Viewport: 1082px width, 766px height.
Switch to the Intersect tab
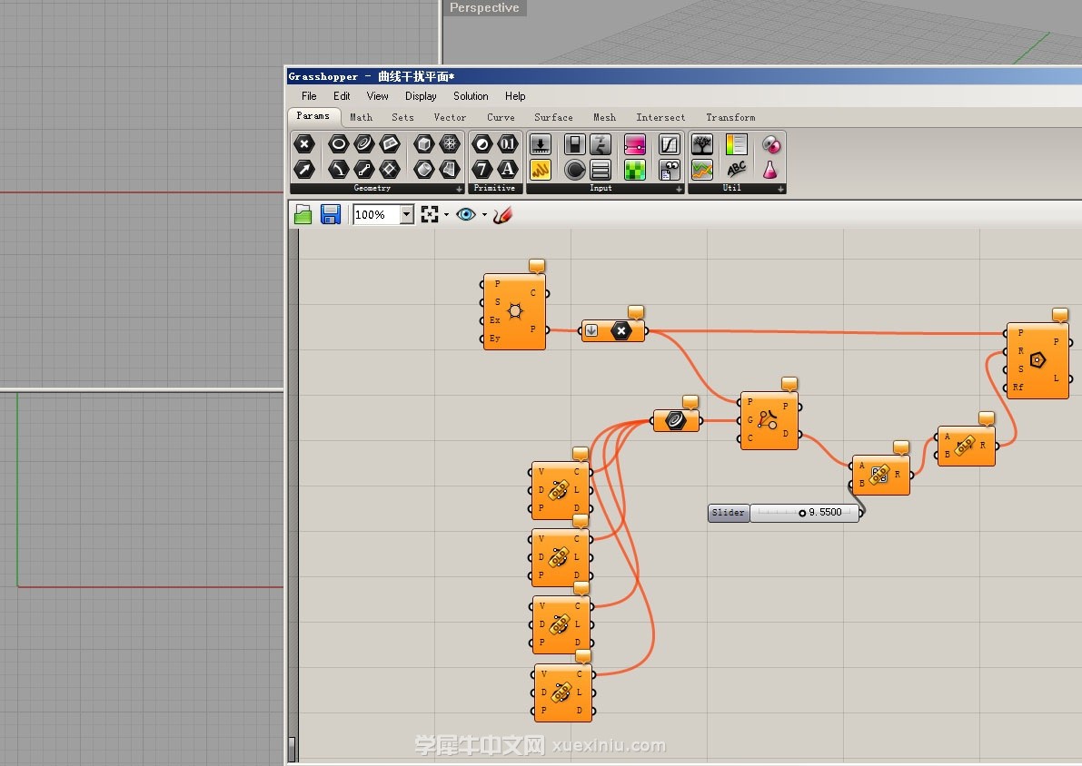coord(660,117)
